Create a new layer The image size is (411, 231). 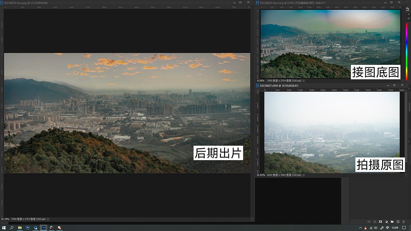click(x=398, y=222)
